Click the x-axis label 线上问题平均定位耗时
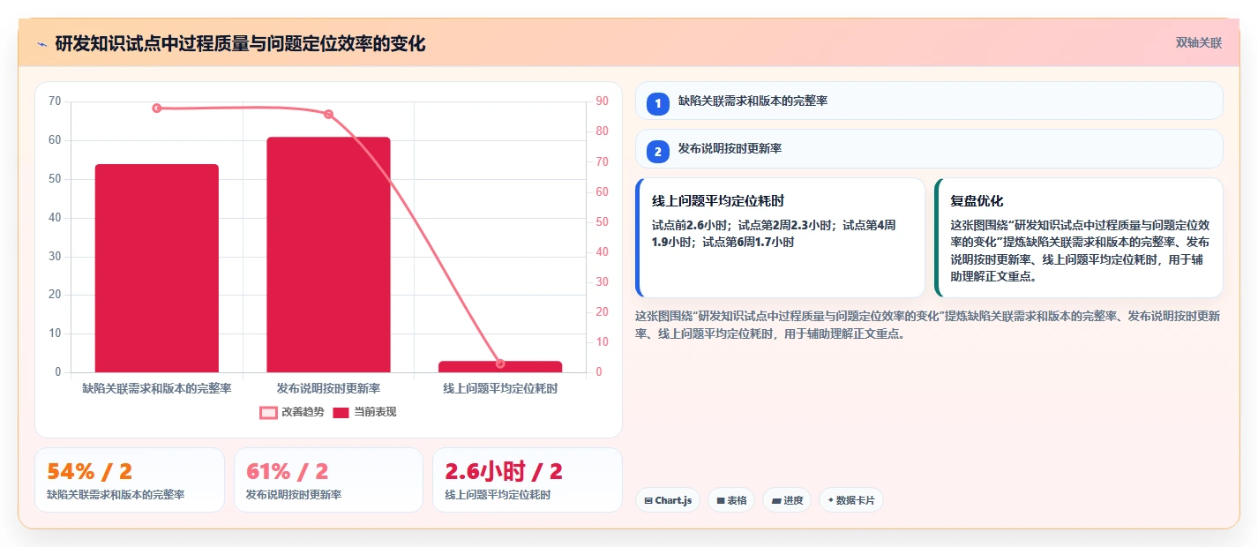The width and height of the screenshot is (1258, 547). pyautogui.click(x=500, y=388)
